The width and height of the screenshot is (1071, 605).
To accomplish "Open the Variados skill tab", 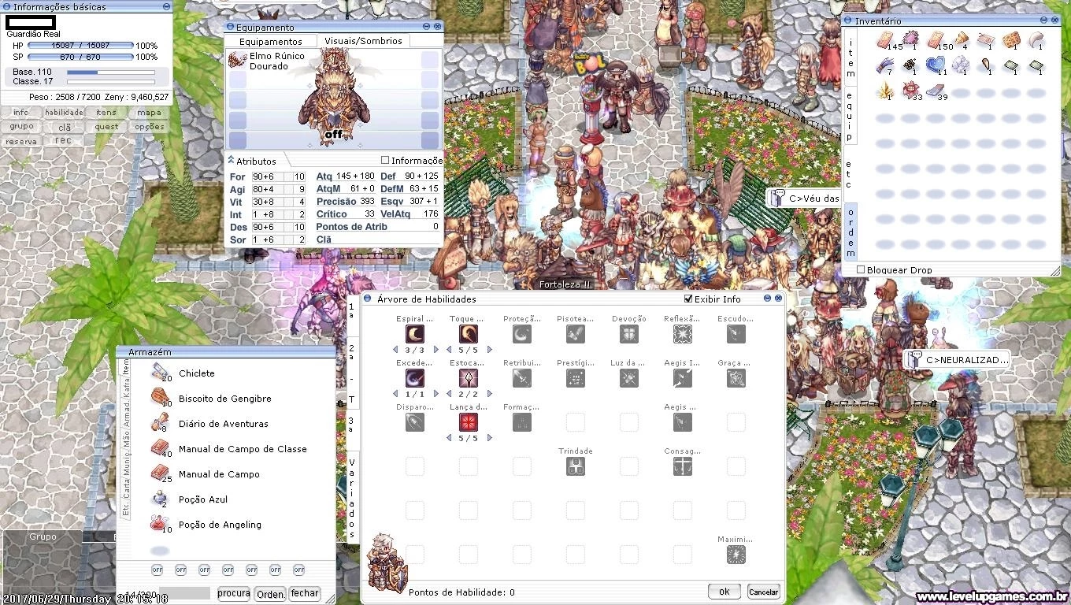I will point(352,497).
